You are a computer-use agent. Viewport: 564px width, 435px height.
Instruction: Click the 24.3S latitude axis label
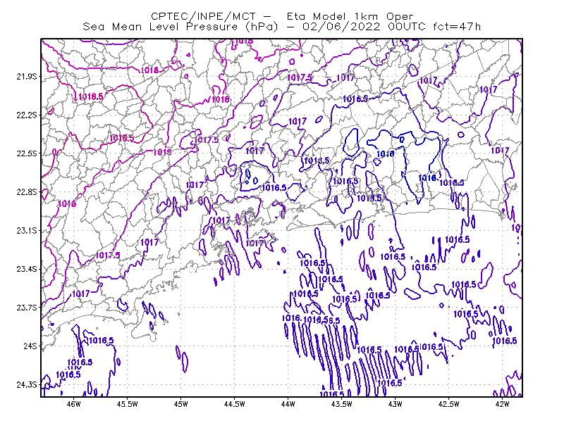26,385
